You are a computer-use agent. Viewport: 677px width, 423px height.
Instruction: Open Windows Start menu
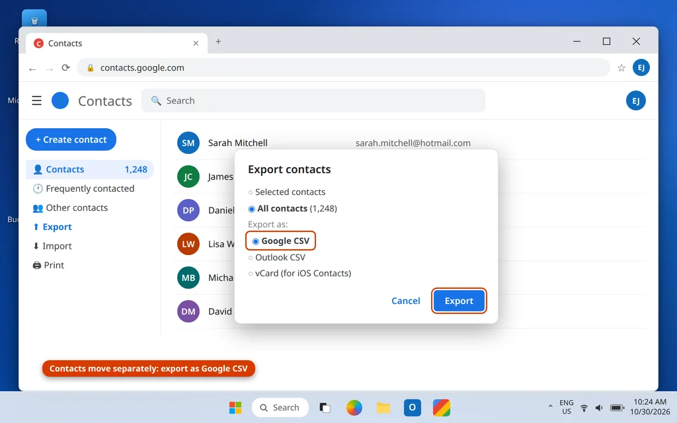coord(235,407)
